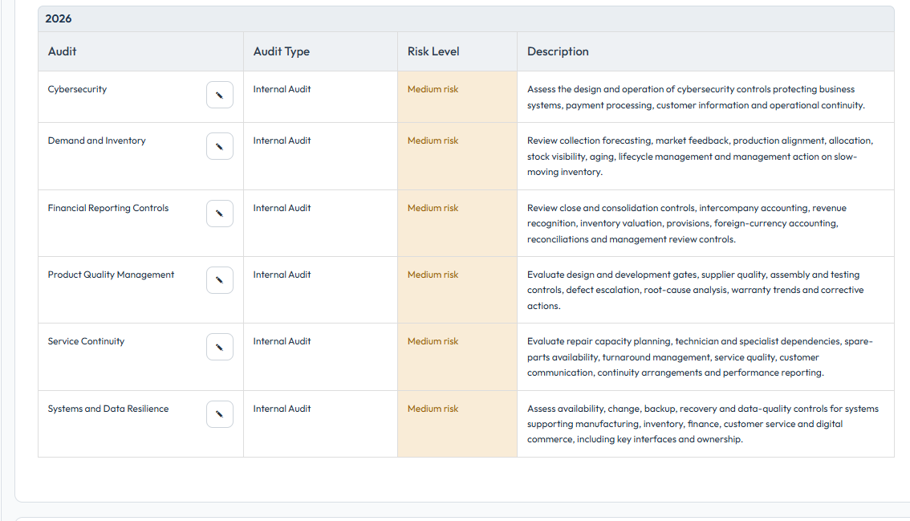
Task: Select the description about design and development gates
Action: [x=695, y=291]
